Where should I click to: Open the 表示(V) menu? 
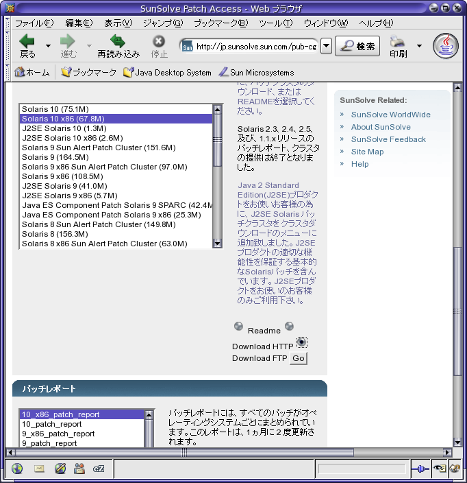pos(118,23)
